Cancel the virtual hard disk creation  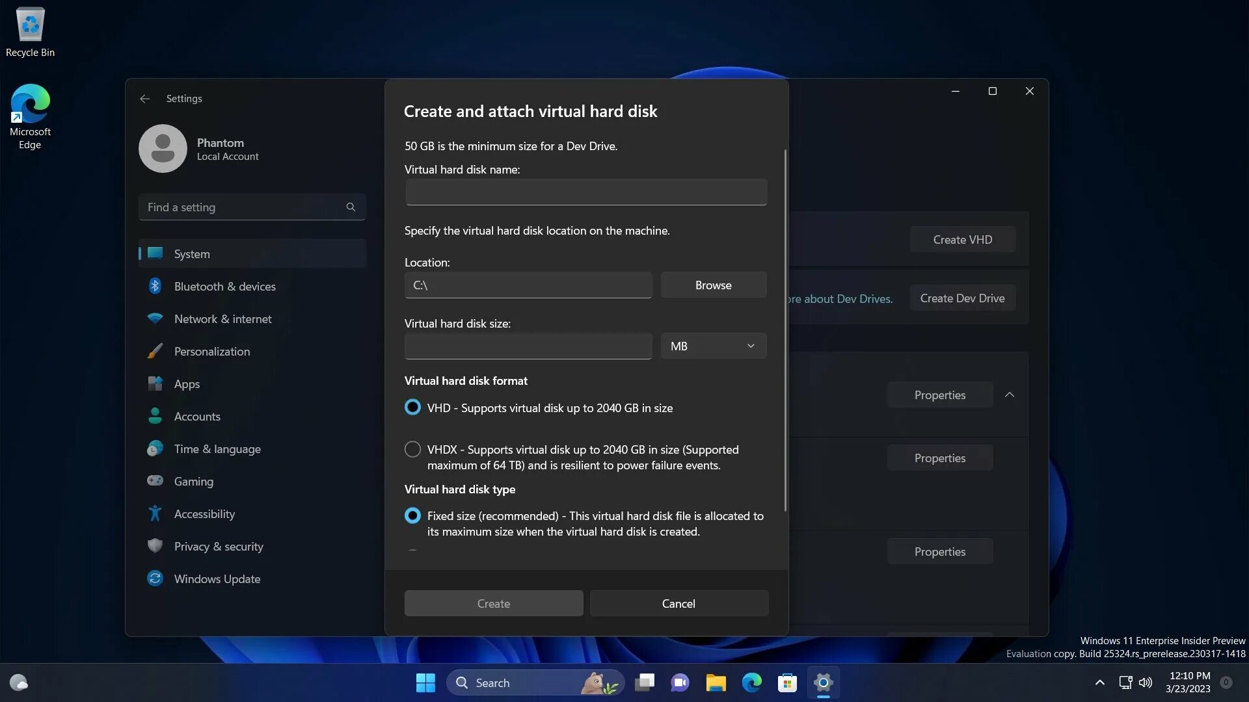tap(678, 603)
